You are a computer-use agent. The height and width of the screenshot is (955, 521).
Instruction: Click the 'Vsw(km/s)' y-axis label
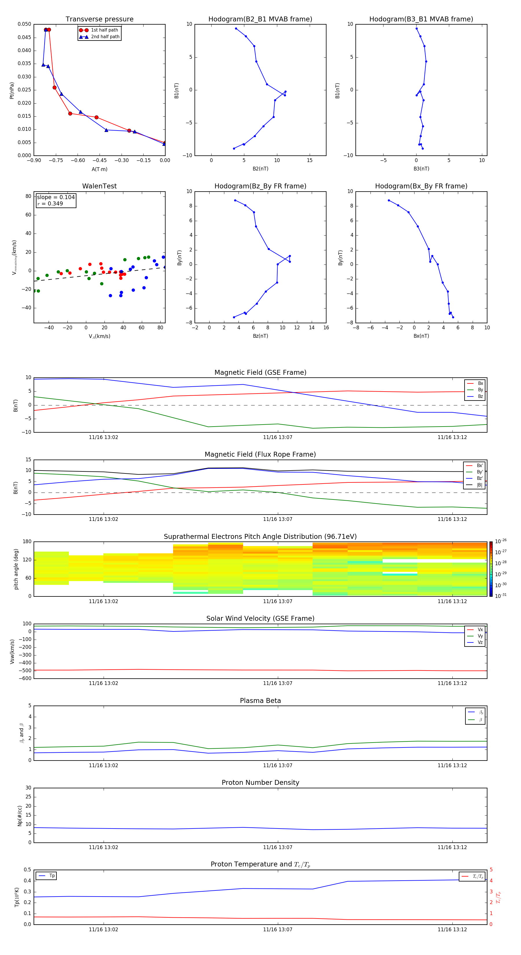pos(12,651)
